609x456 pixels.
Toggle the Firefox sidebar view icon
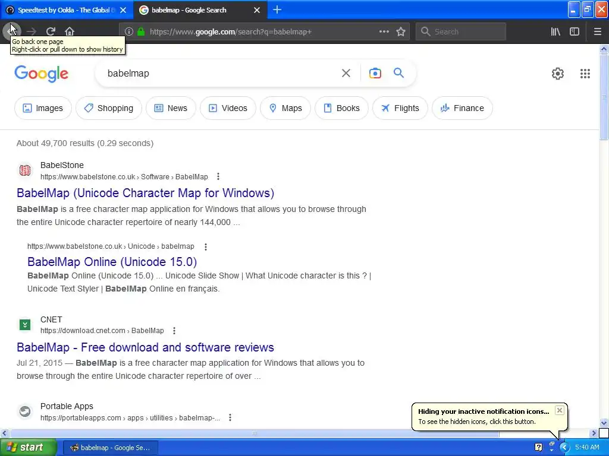pyautogui.click(x=575, y=31)
